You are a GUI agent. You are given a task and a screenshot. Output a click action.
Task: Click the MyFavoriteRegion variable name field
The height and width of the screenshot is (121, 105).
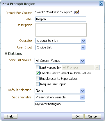(60, 104)
